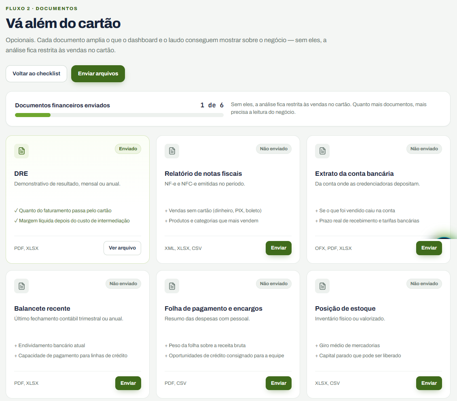This screenshot has width=457, height=401.
Task: Click the 1 de 6 counter
Action: tap(212, 105)
